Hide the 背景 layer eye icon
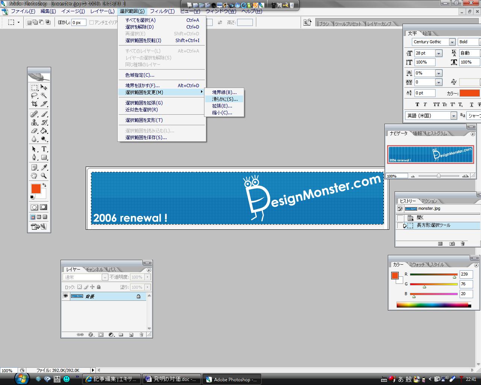Viewport: 481px width, 385px height. pyautogui.click(x=66, y=296)
